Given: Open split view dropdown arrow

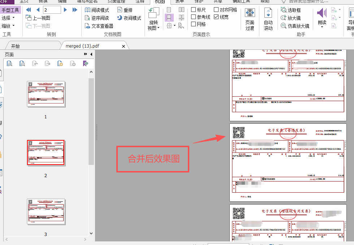Looking at the screenshot, I should [x=175, y=26].
